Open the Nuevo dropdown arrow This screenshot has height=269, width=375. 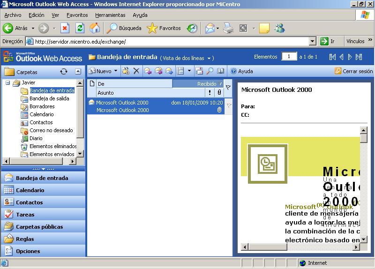click(116, 71)
